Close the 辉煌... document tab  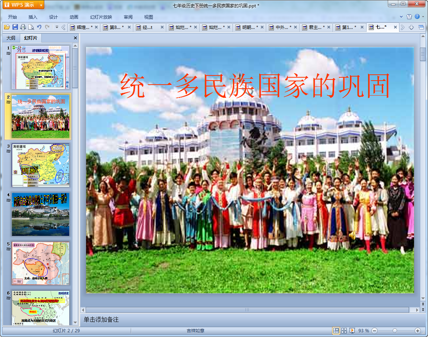pyautogui.click(x=96, y=27)
